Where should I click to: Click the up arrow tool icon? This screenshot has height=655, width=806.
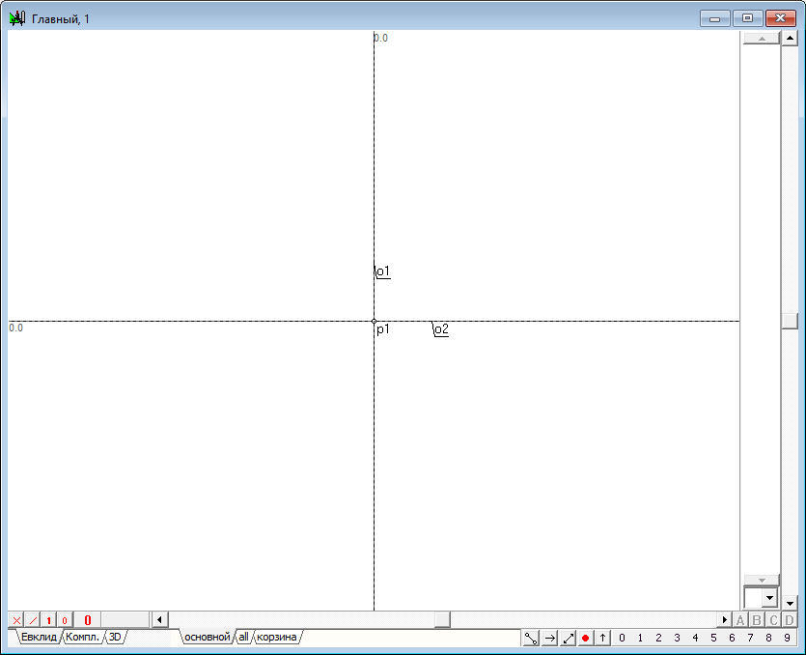[x=602, y=638]
